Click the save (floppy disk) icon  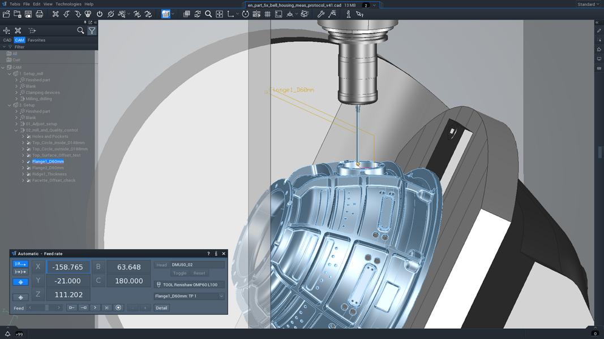pyautogui.click(x=28, y=14)
